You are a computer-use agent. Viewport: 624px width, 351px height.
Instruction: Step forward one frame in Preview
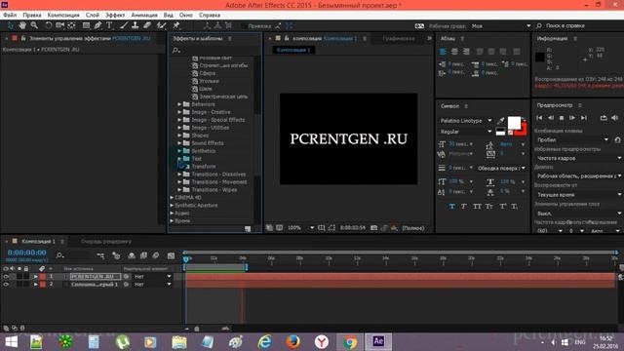tap(572, 118)
